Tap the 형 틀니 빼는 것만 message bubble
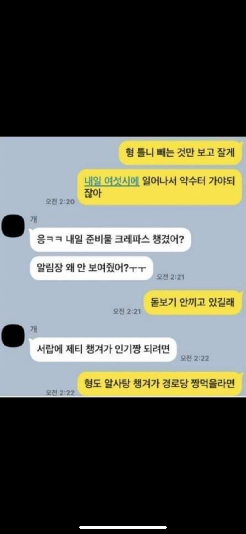246x534 pixels. point(180,153)
